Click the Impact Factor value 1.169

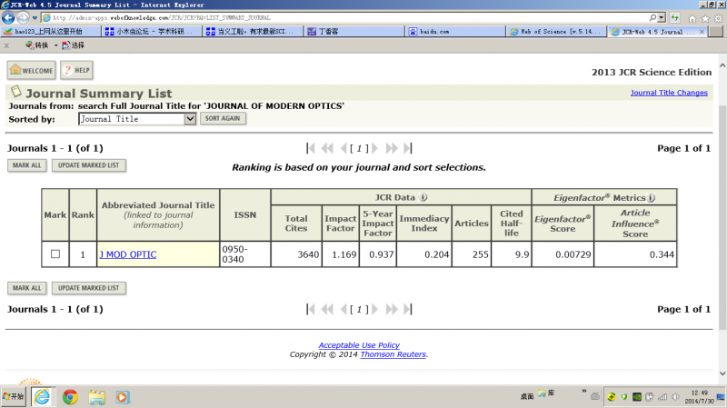(344, 254)
